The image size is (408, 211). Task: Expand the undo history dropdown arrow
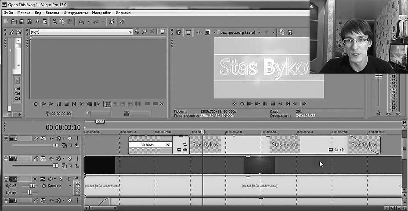88,22
